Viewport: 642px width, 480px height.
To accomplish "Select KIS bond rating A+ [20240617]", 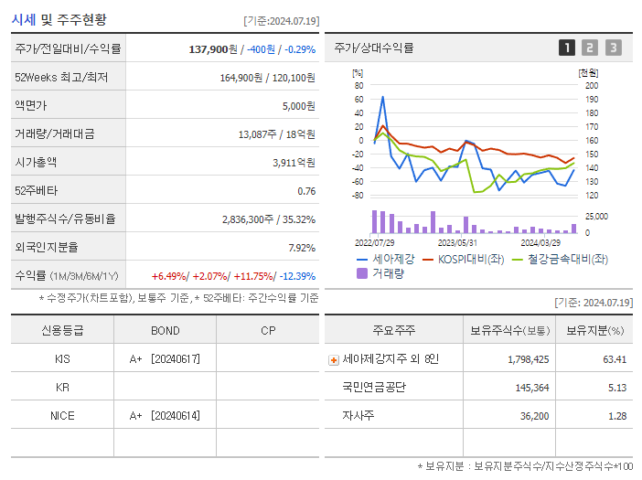I will 165,359.
